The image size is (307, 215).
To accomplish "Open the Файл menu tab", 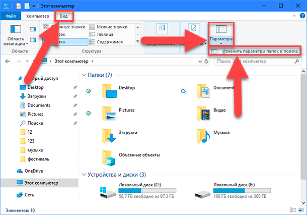I will 11,16.
